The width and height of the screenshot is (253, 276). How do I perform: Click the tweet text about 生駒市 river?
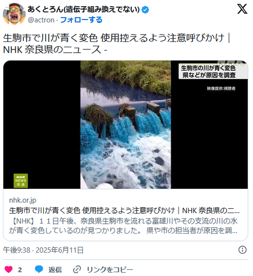(x=117, y=43)
